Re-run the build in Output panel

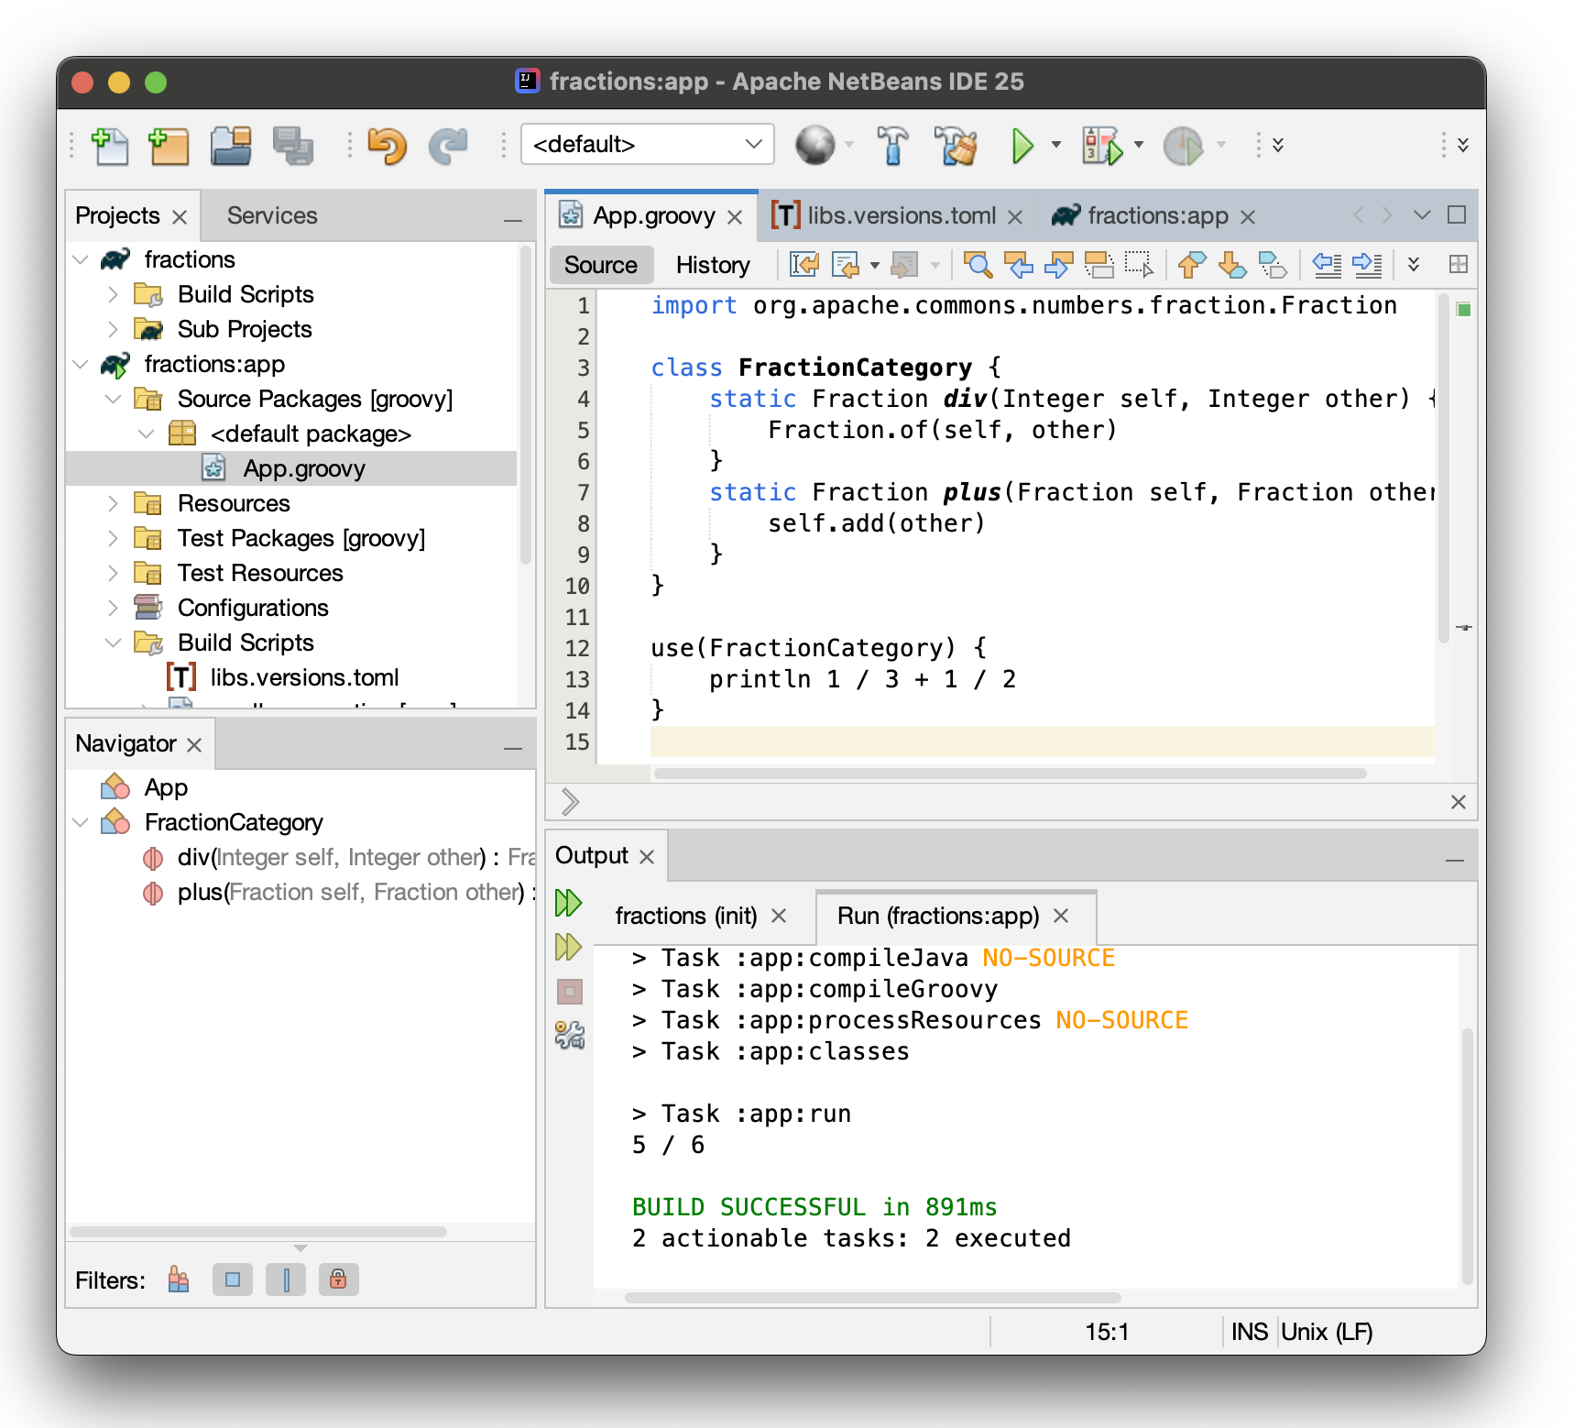pos(568,903)
